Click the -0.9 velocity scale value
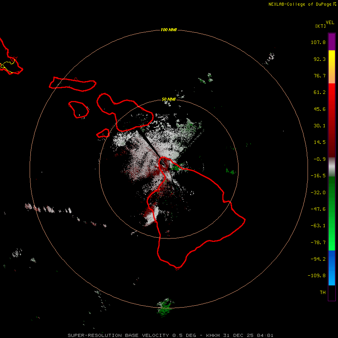Viewport: 338px width, 338px height. click(320, 159)
